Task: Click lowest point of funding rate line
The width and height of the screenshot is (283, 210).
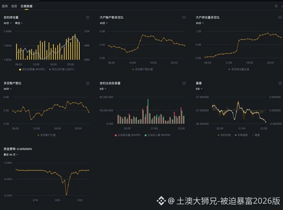Action: (66, 195)
